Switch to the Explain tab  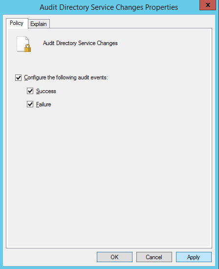(39, 24)
